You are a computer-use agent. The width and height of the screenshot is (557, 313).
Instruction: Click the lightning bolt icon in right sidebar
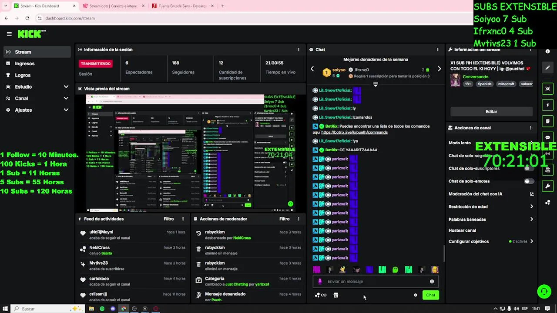(x=547, y=105)
